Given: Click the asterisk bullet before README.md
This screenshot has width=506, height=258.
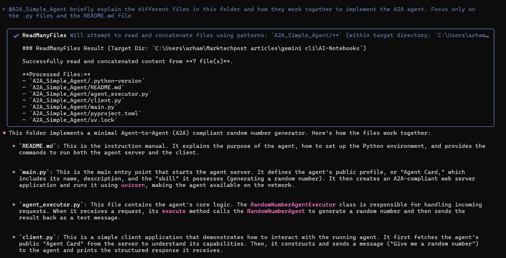Looking at the screenshot, I should [x=14, y=146].
